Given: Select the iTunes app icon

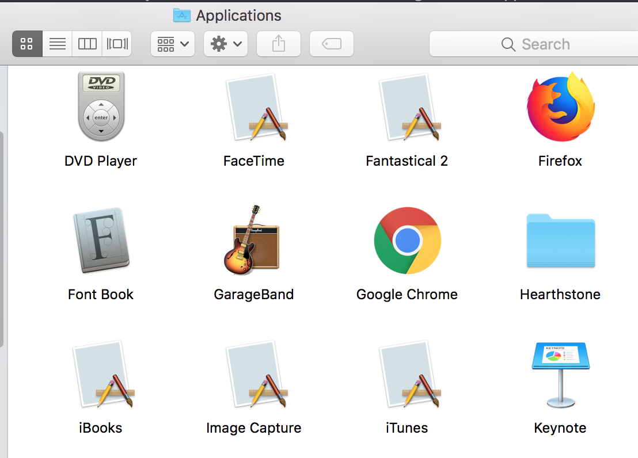Looking at the screenshot, I should [x=409, y=374].
